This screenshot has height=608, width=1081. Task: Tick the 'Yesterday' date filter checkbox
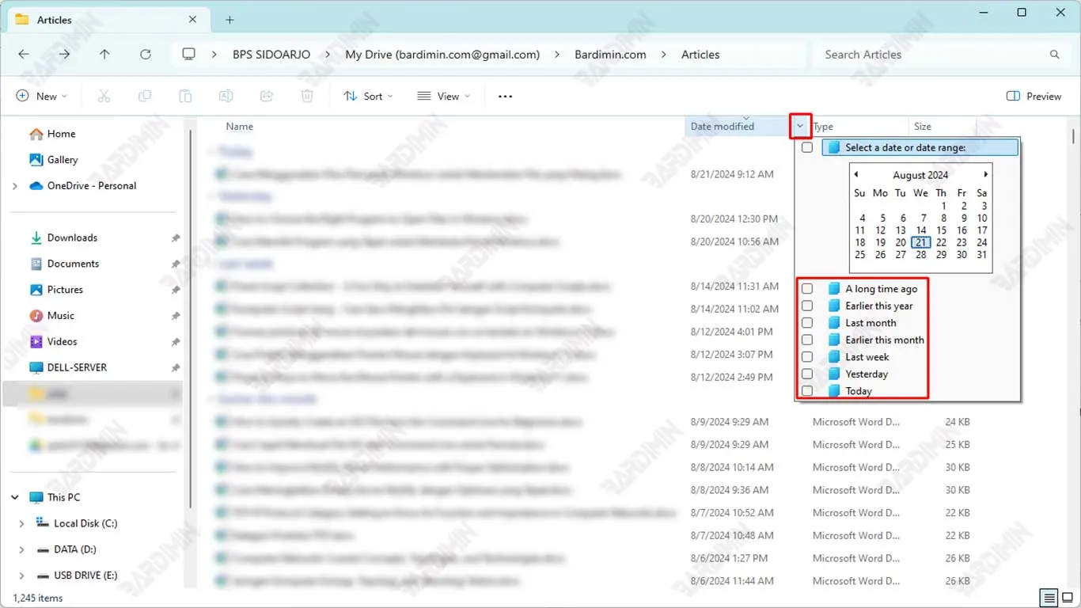pyautogui.click(x=807, y=374)
